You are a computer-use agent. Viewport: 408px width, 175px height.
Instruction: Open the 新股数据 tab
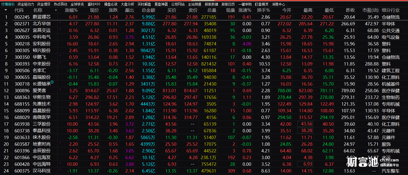(x=212, y=4)
